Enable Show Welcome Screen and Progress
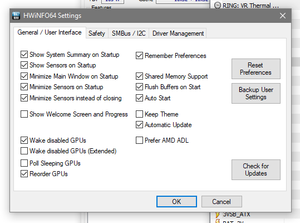This screenshot has height=223, width=300. 24,114
